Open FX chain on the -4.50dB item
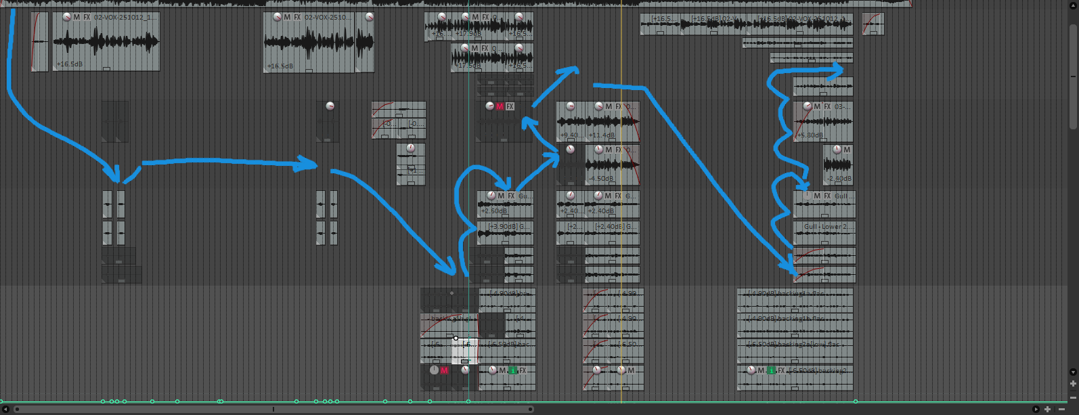Viewport: 1079px width, 415px height. point(618,150)
